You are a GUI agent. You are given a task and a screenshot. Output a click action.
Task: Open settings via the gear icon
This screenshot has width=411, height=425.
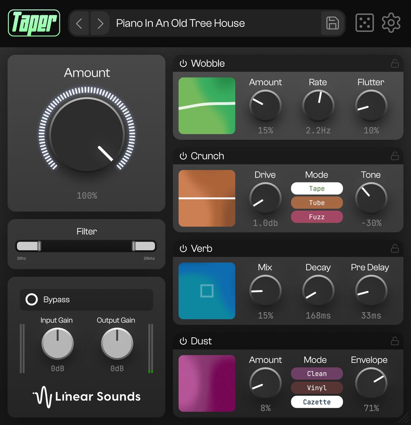click(391, 23)
